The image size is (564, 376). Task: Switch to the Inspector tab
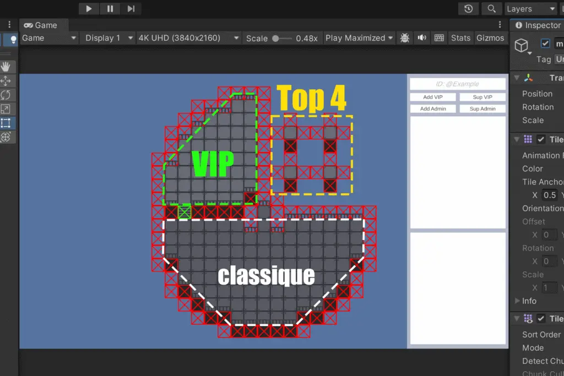tap(538, 25)
